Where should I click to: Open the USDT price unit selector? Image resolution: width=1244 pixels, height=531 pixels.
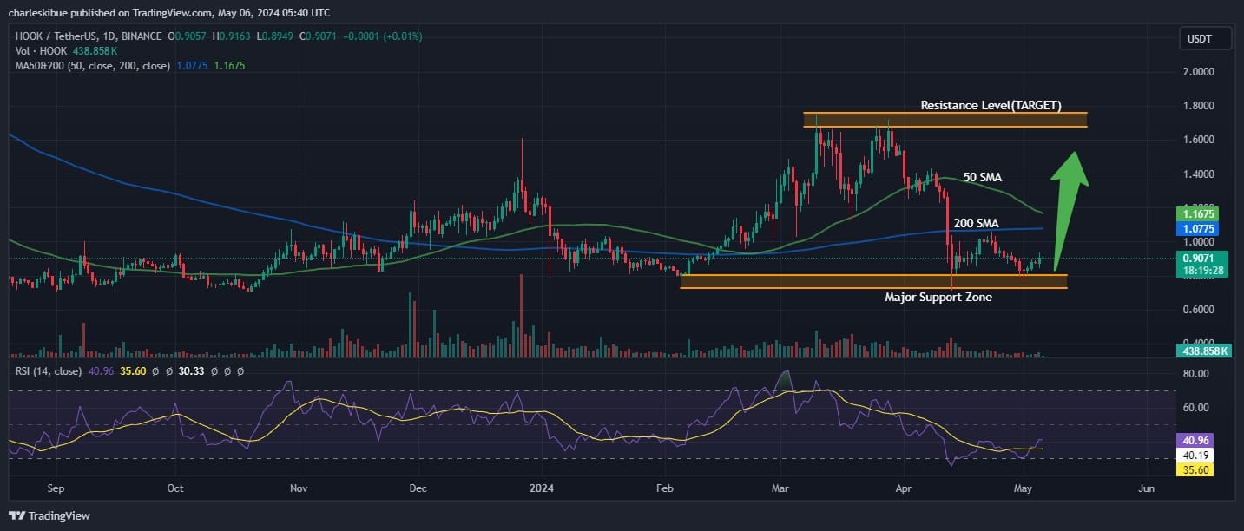[x=1204, y=38]
